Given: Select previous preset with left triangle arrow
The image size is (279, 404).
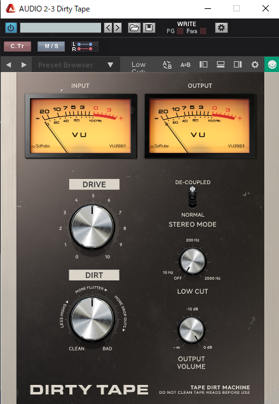Looking at the screenshot, I should pos(8,64).
